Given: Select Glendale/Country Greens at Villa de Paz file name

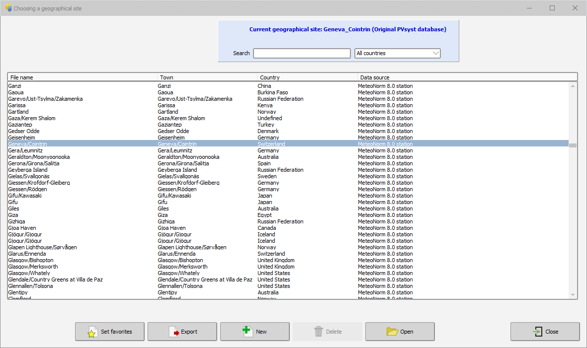Looking at the screenshot, I should tap(55, 279).
